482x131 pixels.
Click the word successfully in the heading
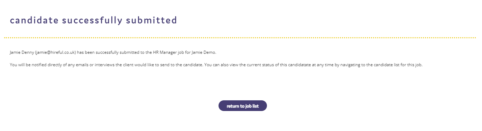pyautogui.click(x=92, y=21)
